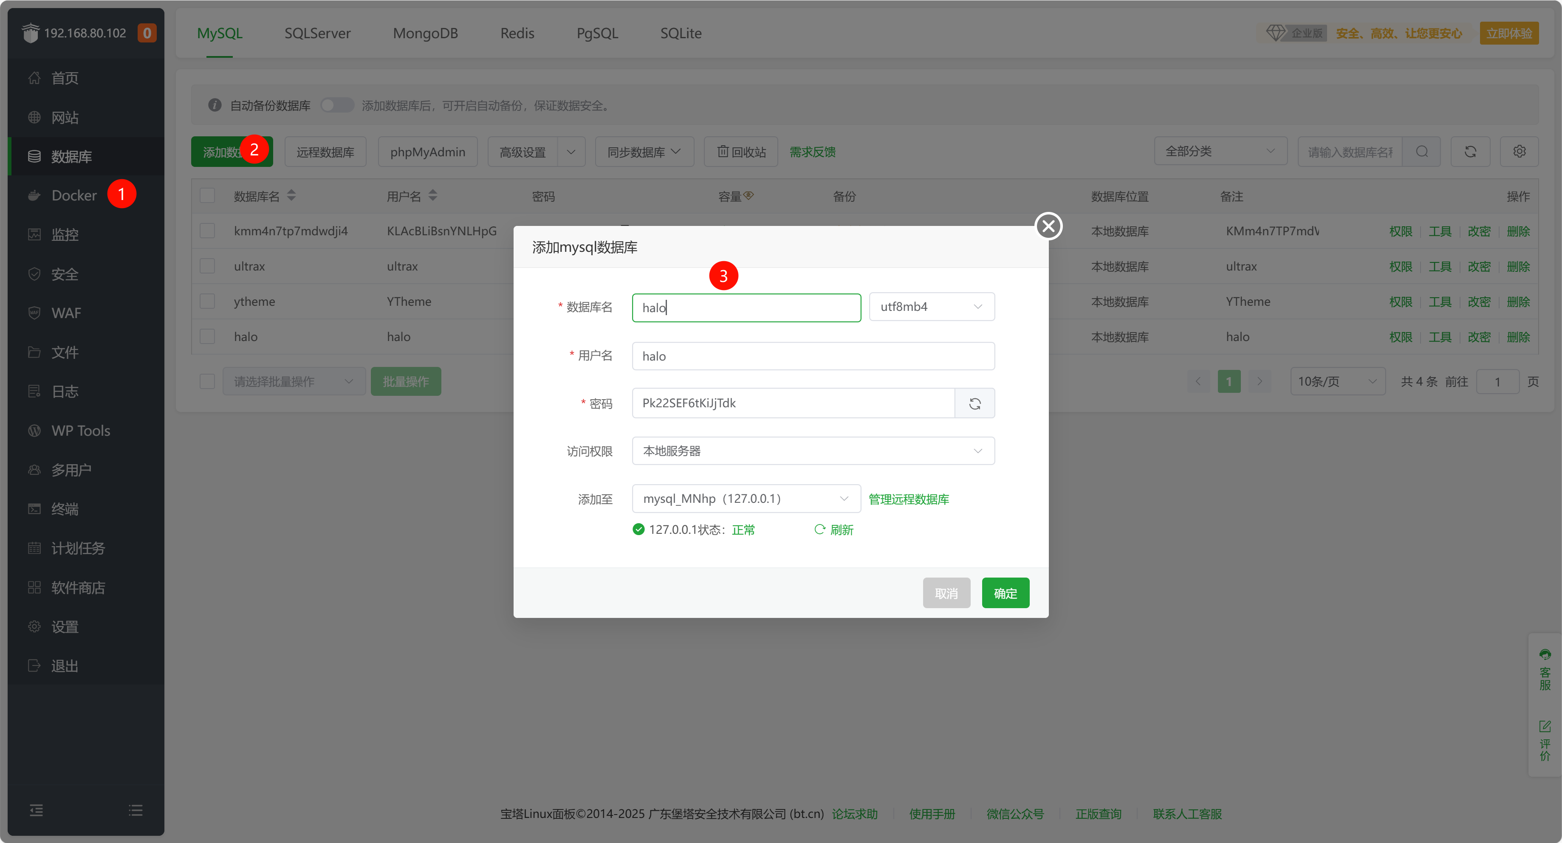Click the Docker whale sidebar icon
Viewport: 1562px width, 843px height.
[34, 195]
